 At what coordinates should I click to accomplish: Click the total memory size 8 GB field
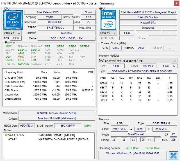(x=119, y=123)
